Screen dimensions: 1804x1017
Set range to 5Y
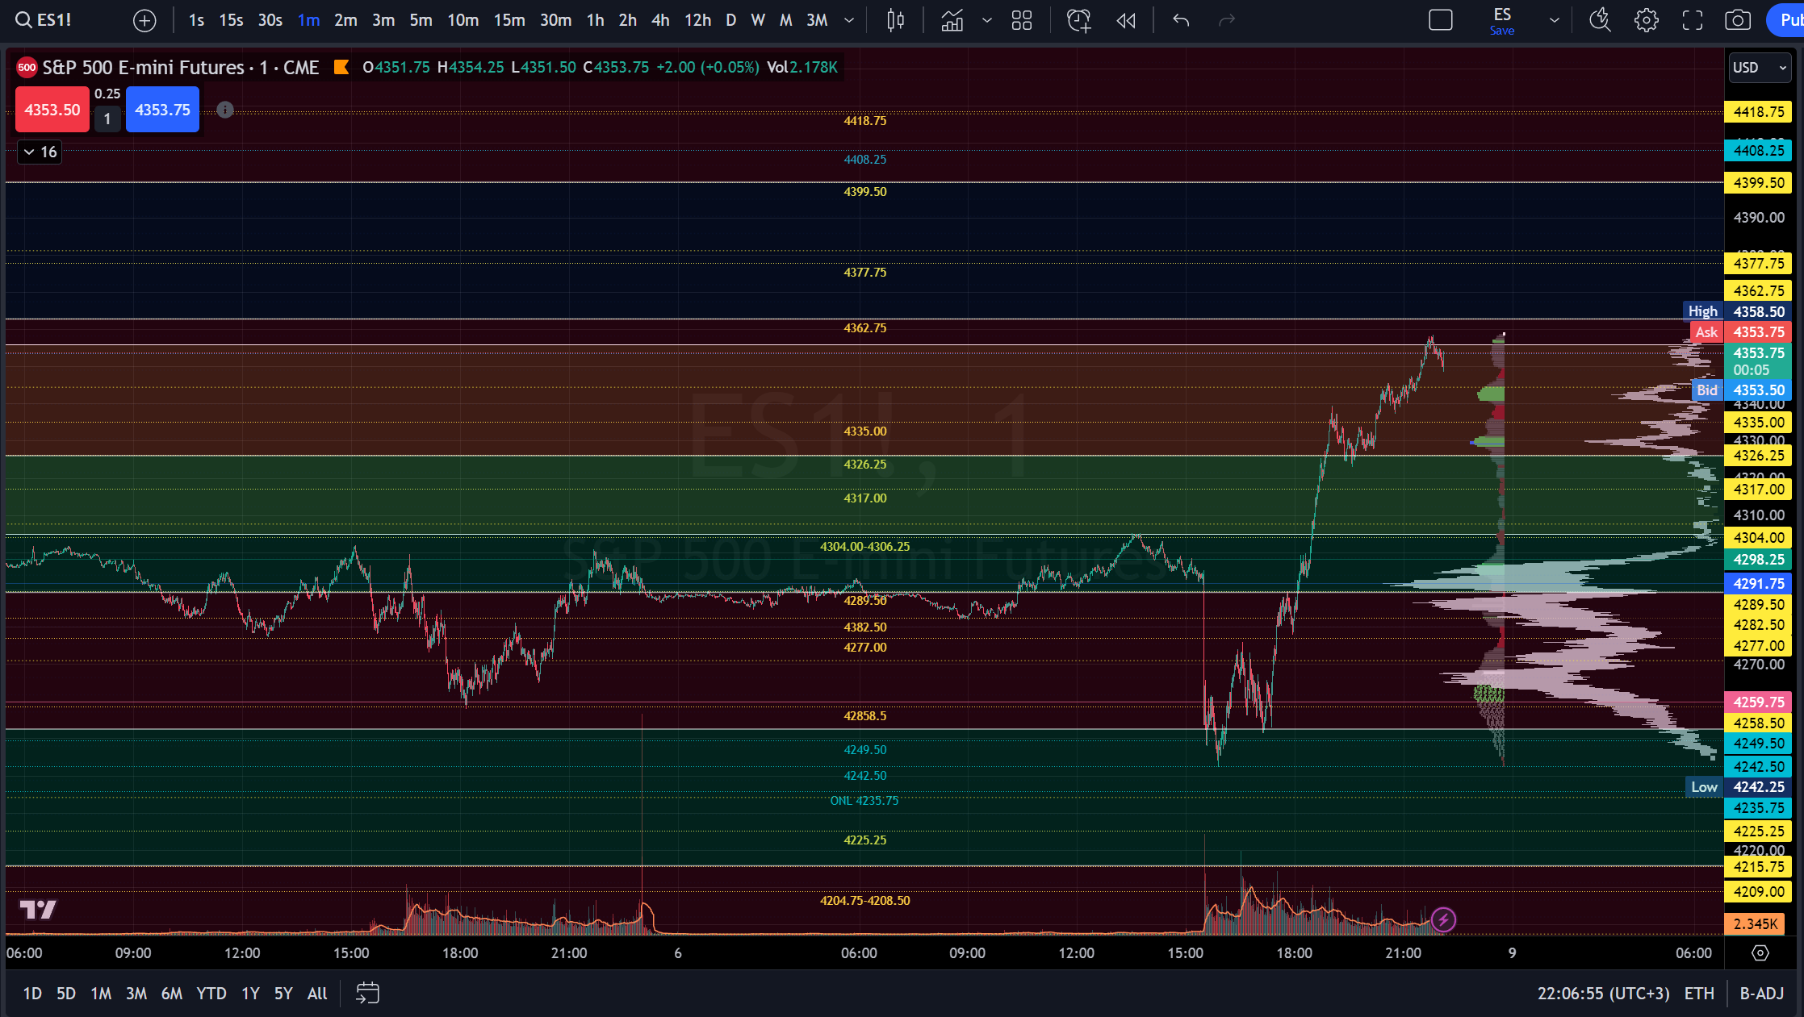click(283, 994)
